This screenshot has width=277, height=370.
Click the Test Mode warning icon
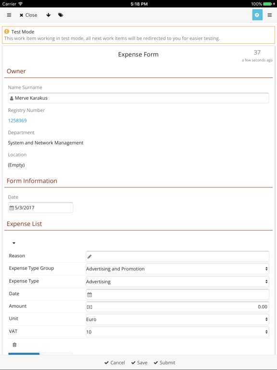[x=7, y=31]
